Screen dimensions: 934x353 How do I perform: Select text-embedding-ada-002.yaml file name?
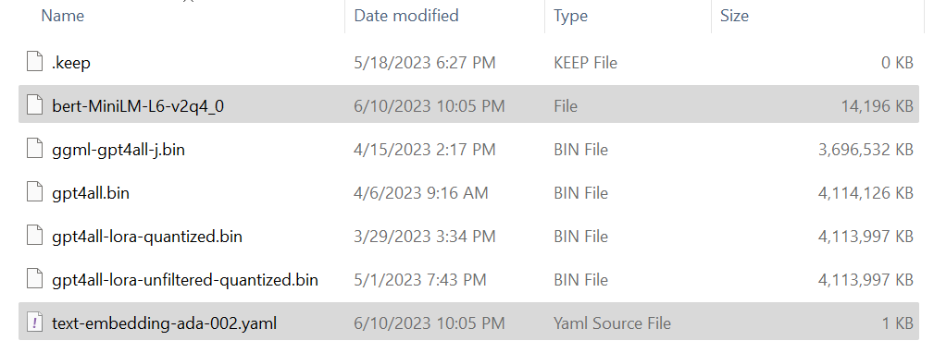(x=164, y=323)
